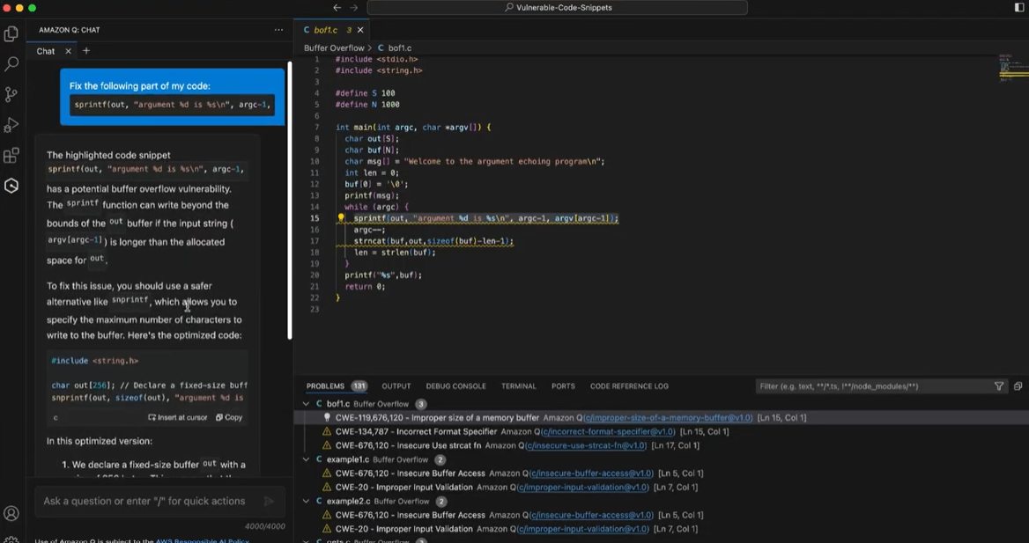Click the Amazon Q hexagon icon
Image resolution: width=1029 pixels, height=543 pixels.
(11, 186)
